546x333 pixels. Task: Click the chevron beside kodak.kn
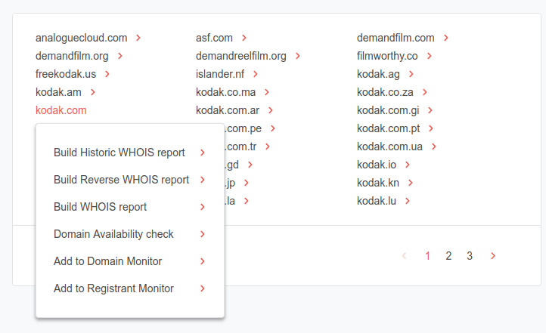[x=411, y=183]
